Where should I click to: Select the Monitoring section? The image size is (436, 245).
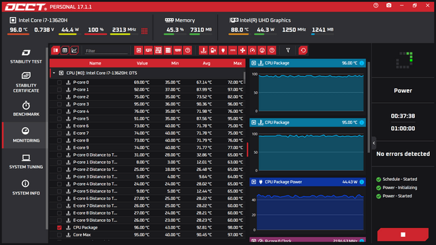click(x=26, y=135)
